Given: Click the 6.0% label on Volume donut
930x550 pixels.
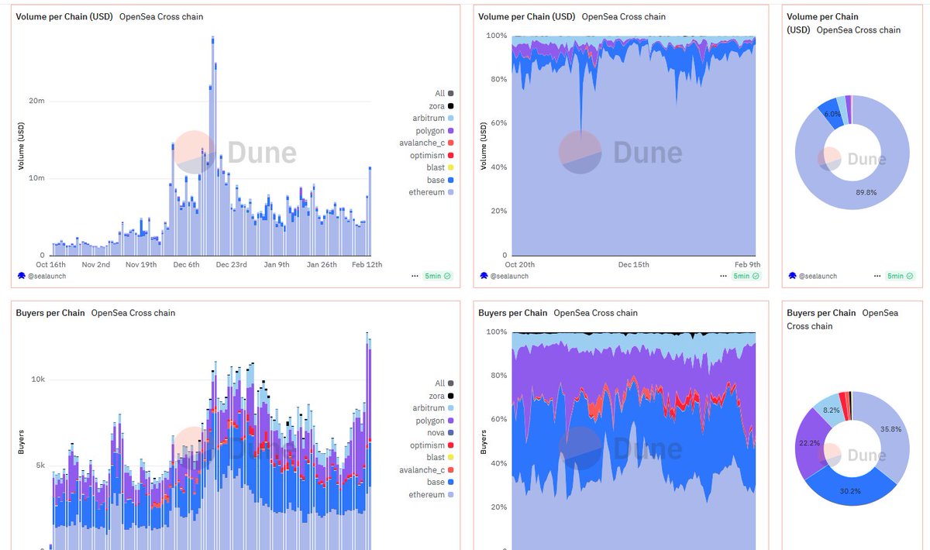Looking at the screenshot, I should coord(832,114).
